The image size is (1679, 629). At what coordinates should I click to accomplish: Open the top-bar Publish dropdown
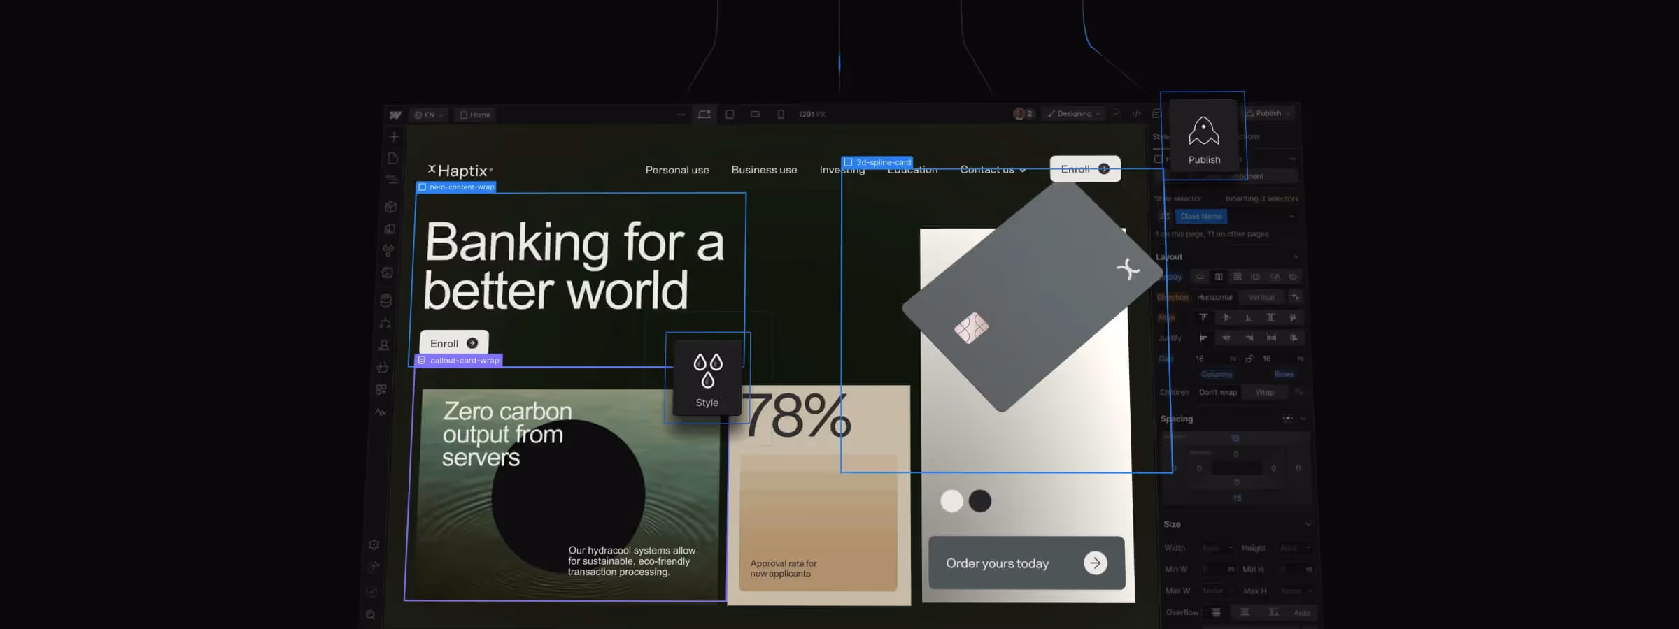1268,113
